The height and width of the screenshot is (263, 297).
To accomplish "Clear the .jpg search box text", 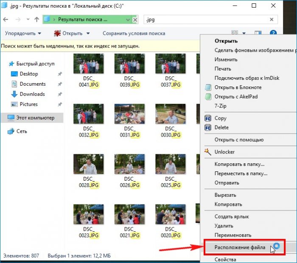I will [x=272, y=20].
